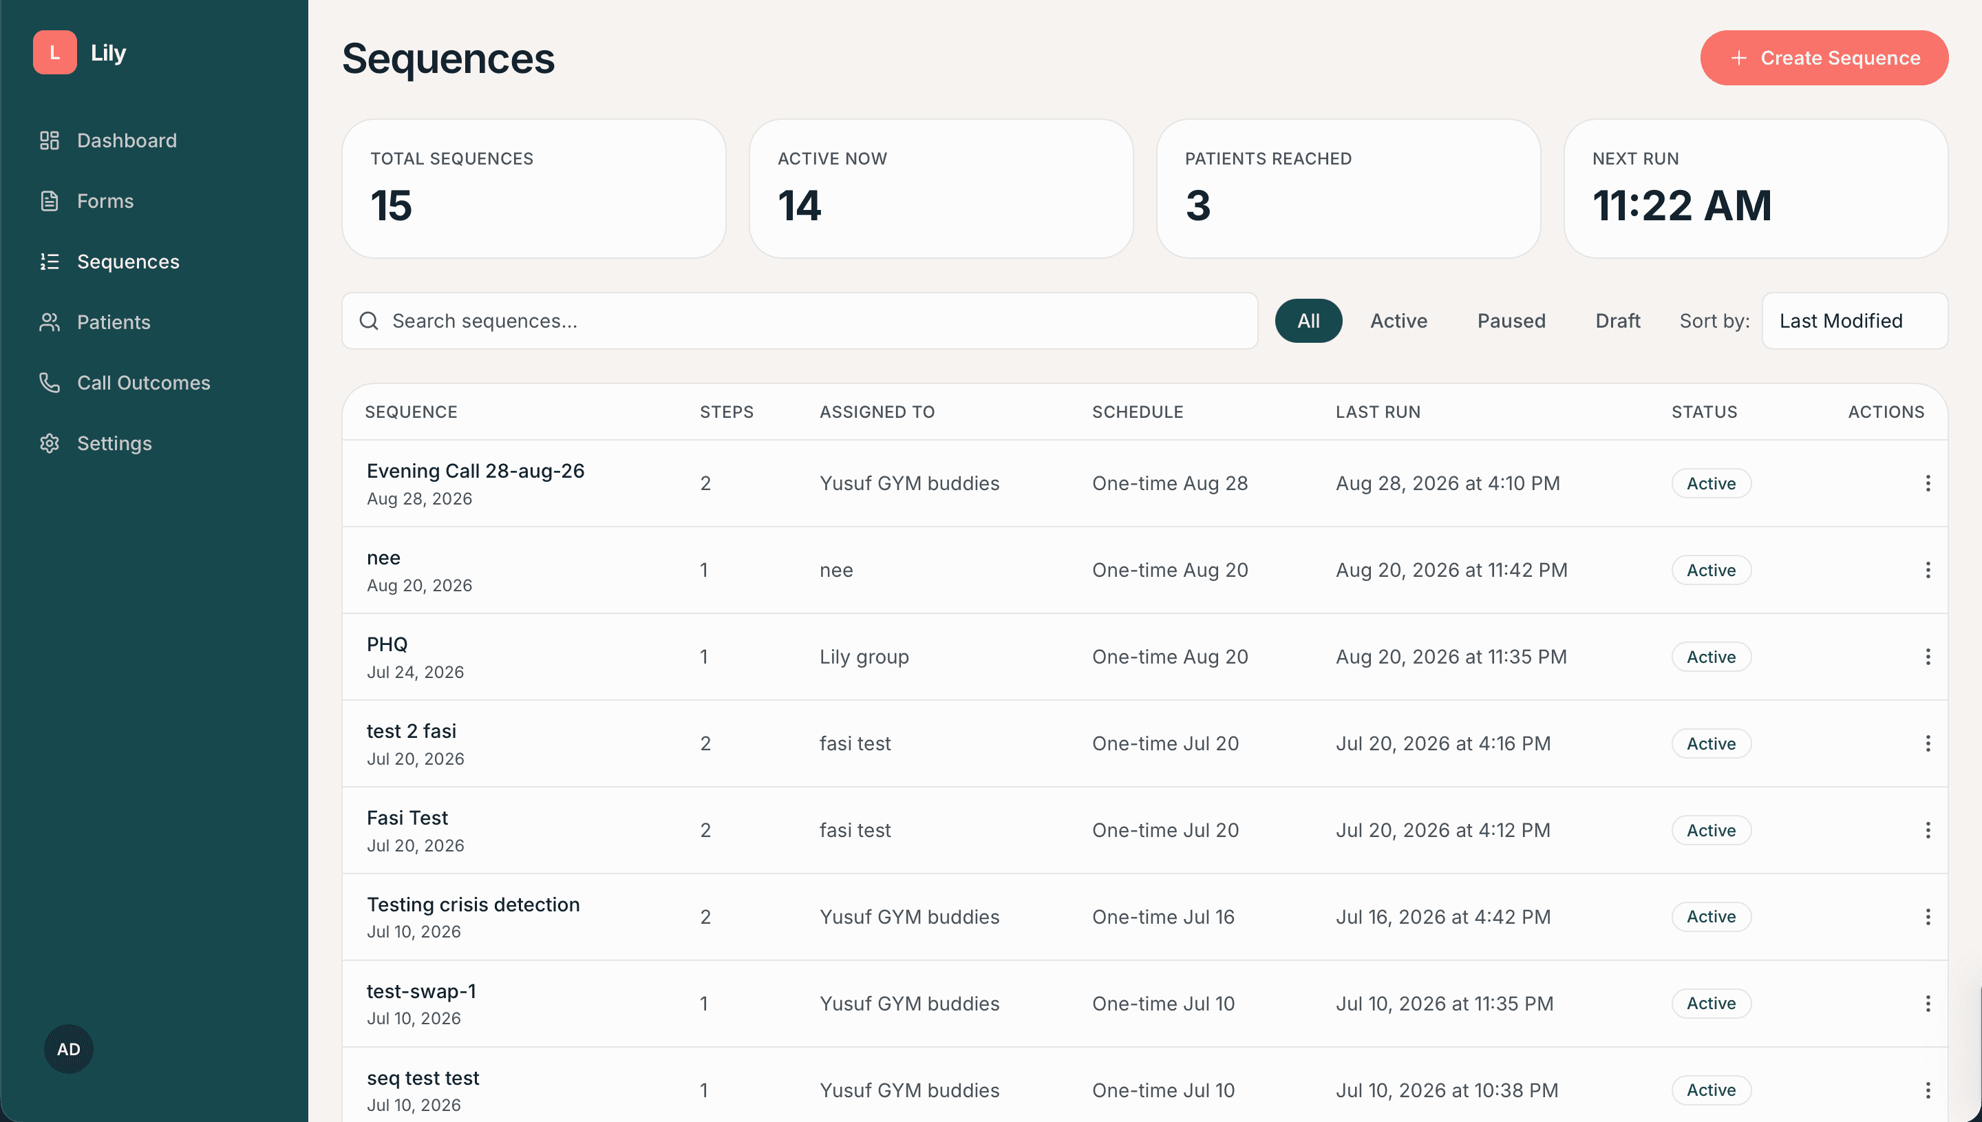Click the Next Run card
The image size is (1982, 1122).
(1756, 189)
